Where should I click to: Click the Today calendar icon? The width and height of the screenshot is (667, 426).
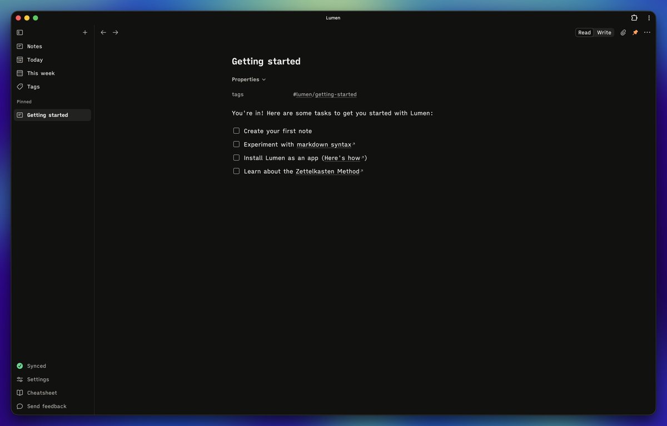20,60
